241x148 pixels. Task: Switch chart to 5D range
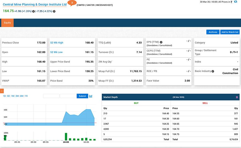(8, 96)
